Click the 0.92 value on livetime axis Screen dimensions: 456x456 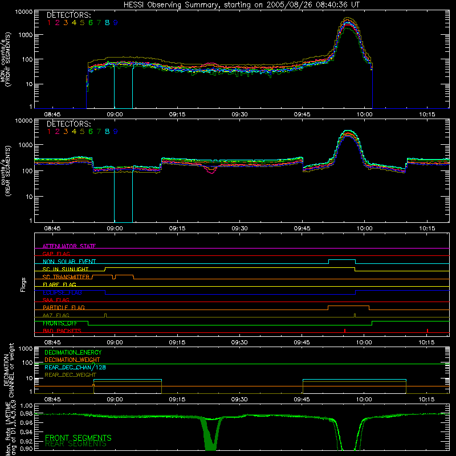pyautogui.click(x=26, y=441)
